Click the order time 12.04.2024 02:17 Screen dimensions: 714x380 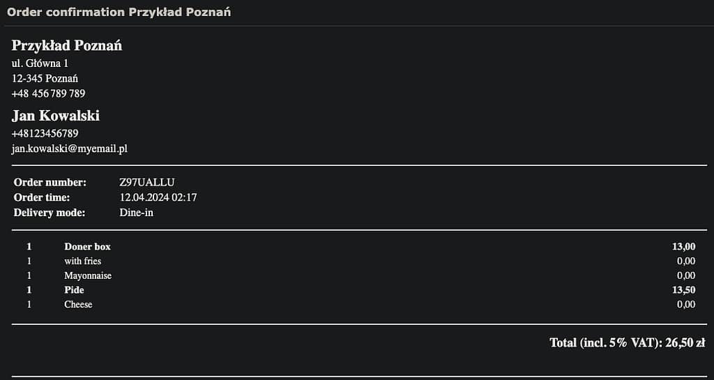pyautogui.click(x=158, y=197)
